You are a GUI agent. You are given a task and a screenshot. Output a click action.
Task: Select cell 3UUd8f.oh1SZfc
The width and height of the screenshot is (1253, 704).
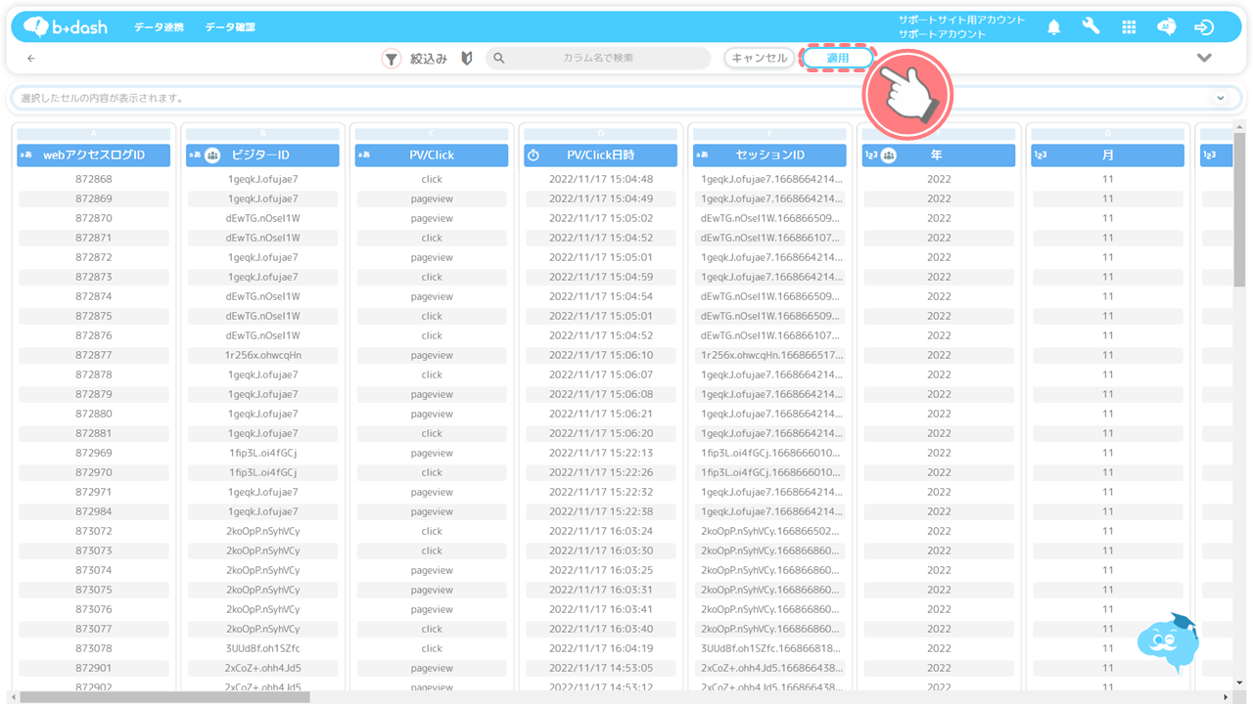click(x=263, y=648)
